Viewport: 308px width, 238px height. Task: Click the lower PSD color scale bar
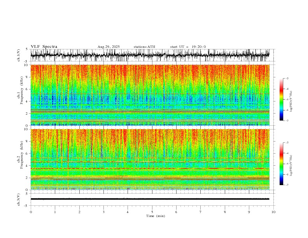[281, 164]
